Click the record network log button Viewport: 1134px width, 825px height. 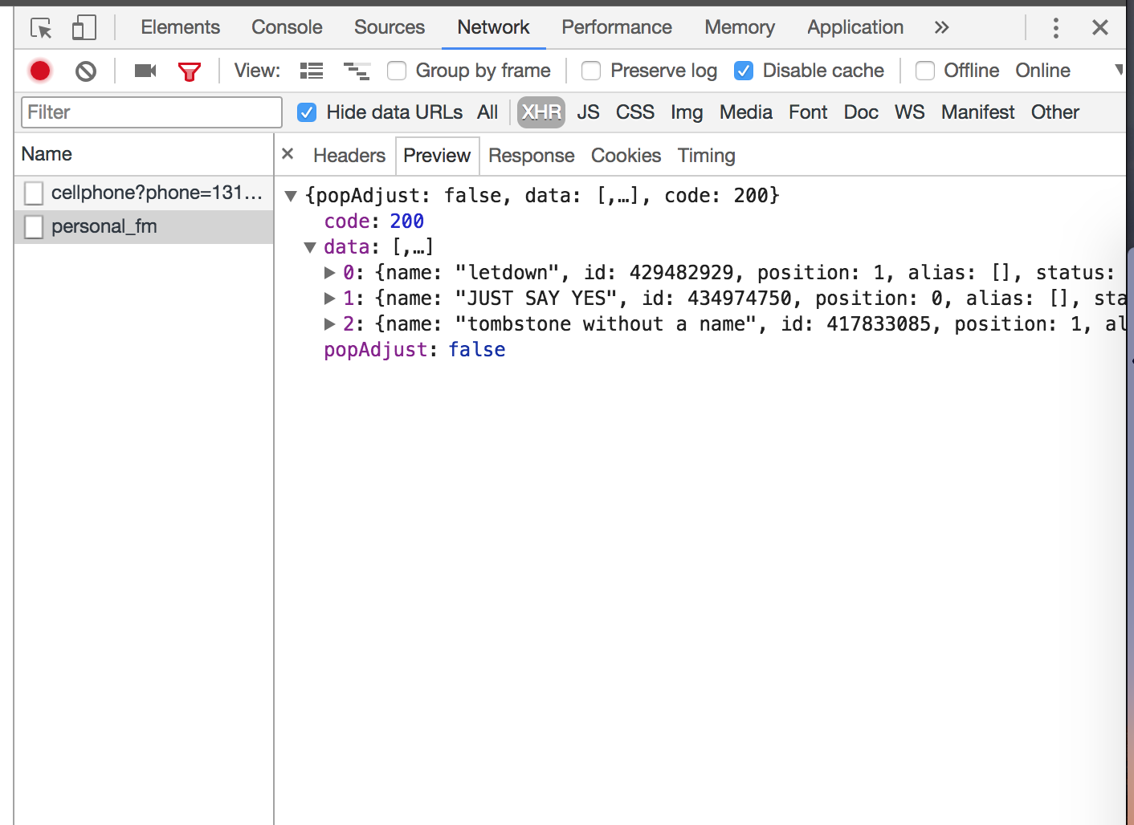[x=39, y=71]
